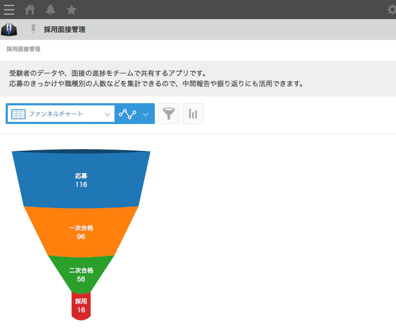Screen dimensions: 396x330
Task: Click the 採用面接管理 app title
Action: [65, 29]
